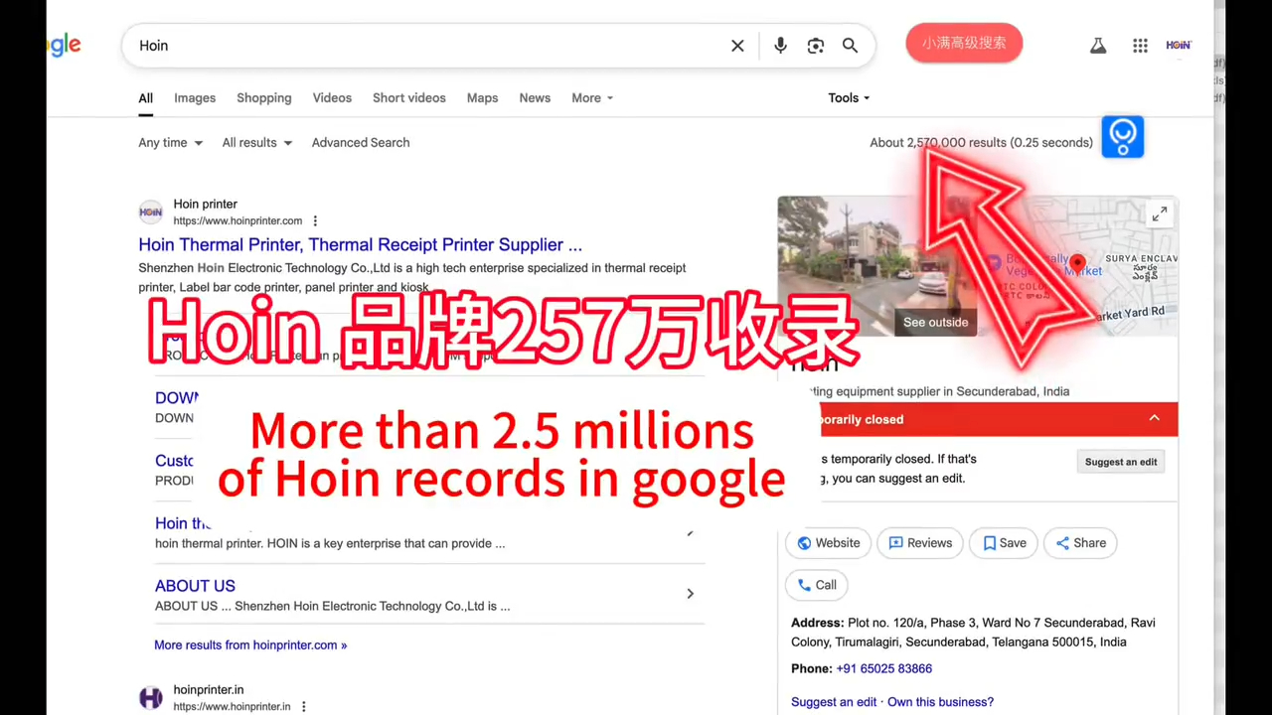Click the voice search microphone icon
Screen dimensions: 1272x715
(780, 46)
